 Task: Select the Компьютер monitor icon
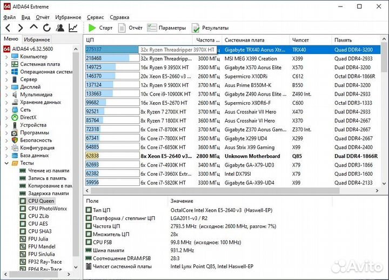click(x=15, y=57)
